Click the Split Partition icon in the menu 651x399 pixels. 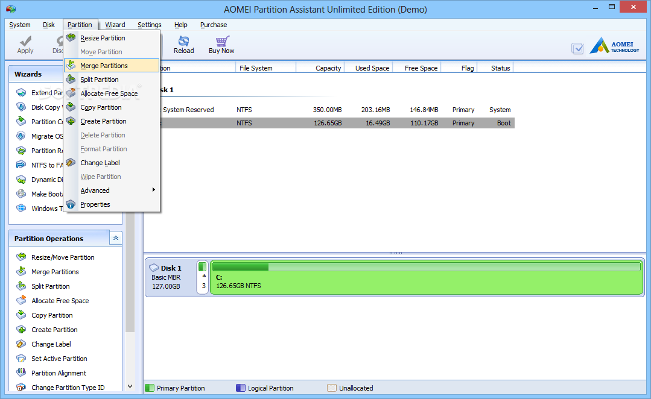(71, 79)
